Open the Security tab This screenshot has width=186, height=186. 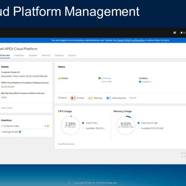pyautogui.click(x=46, y=55)
